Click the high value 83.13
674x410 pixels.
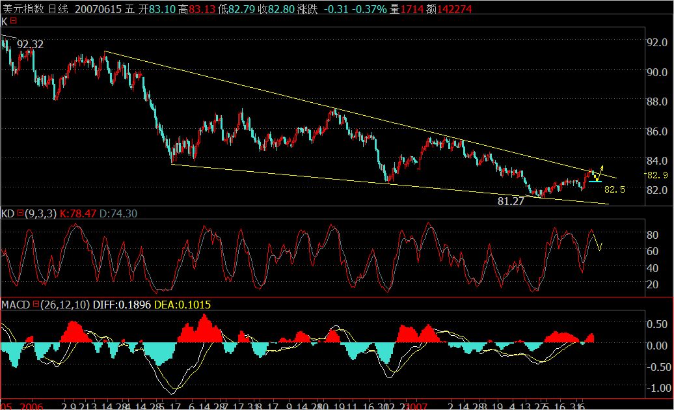[202, 9]
